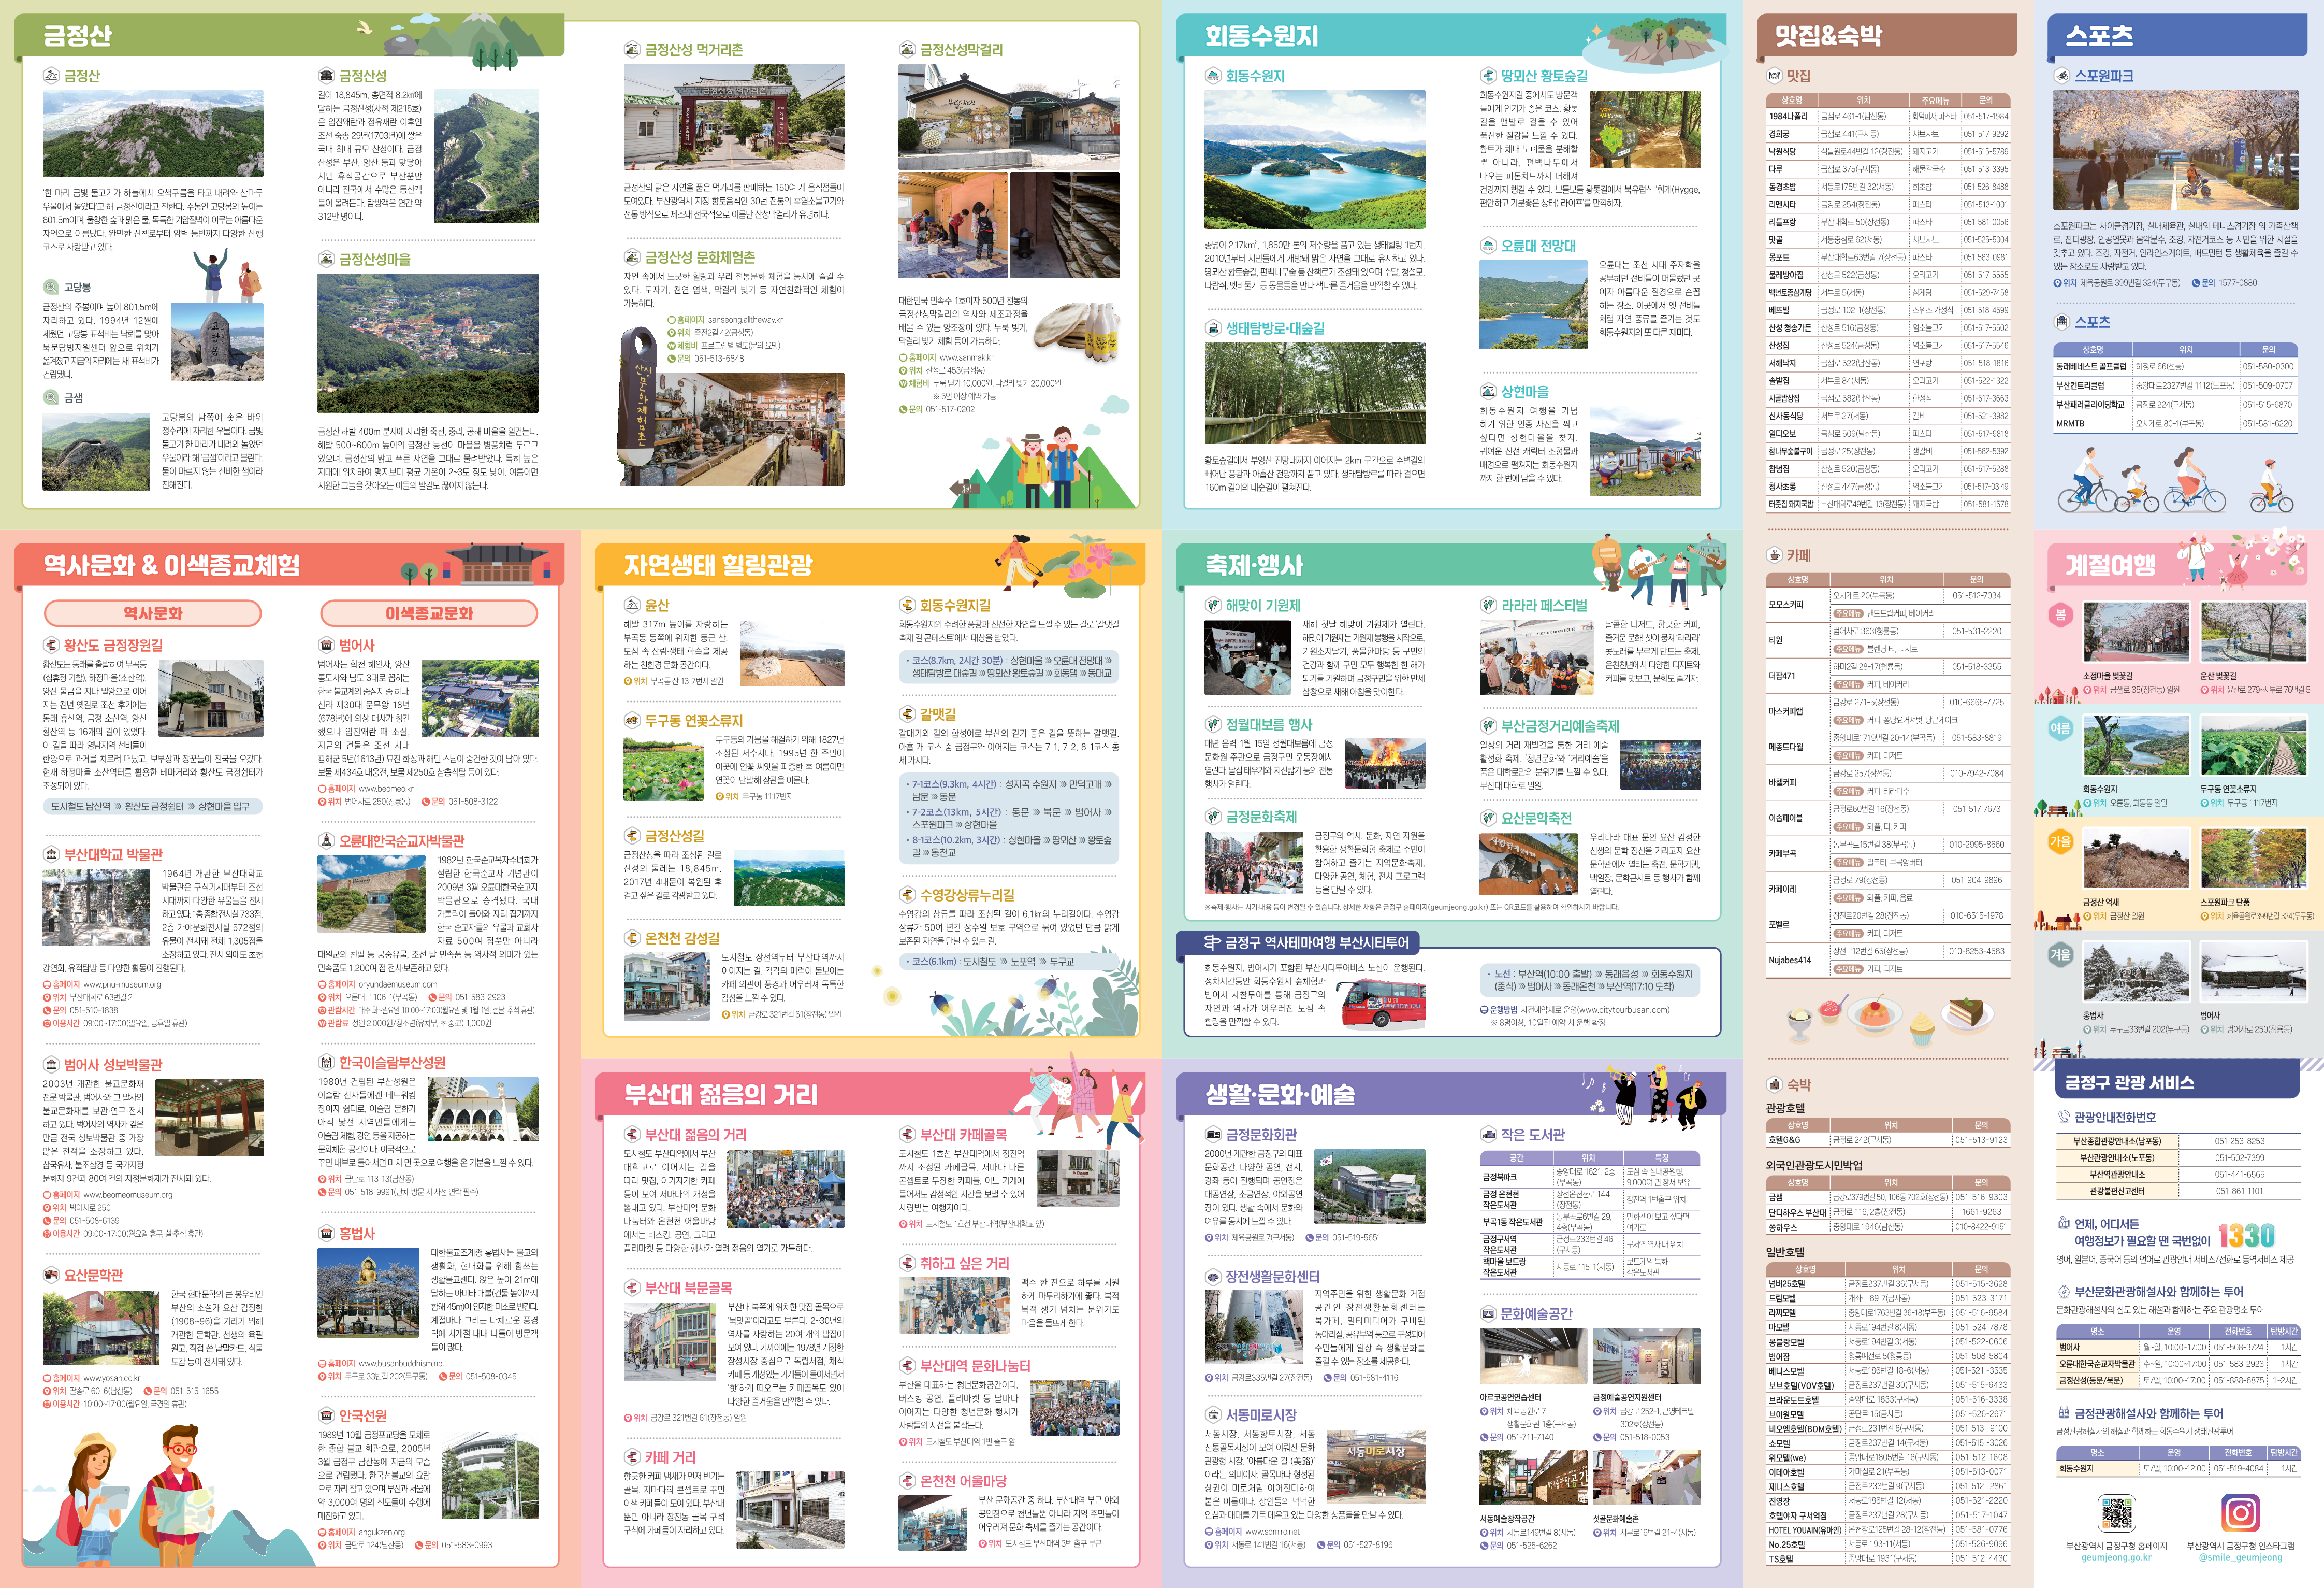This screenshot has width=2324, height=1588.
Task: Open the www.sanmak.kr makgeolli link
Action: click(966, 357)
